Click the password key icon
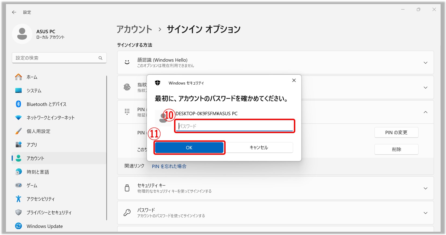 127,213
